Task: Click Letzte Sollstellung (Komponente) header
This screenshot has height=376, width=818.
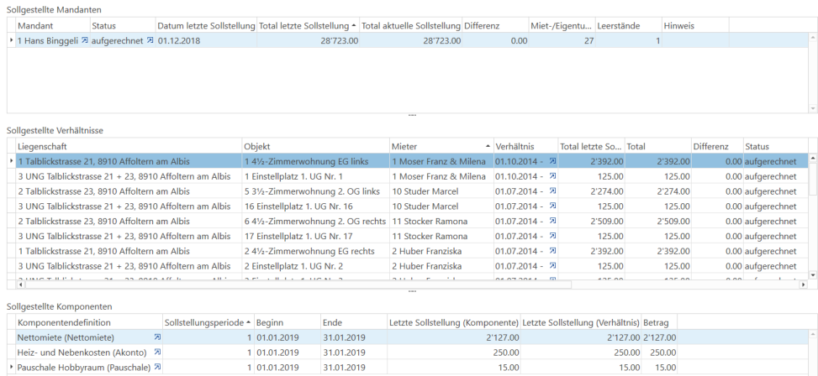Action: 453,322
